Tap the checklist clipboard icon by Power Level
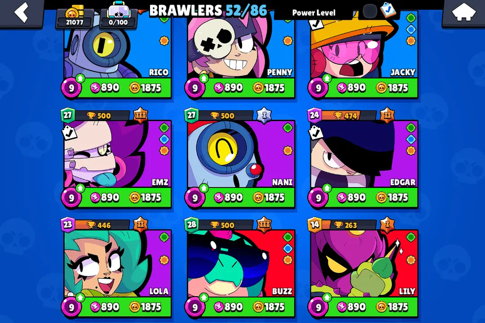 tap(387, 10)
